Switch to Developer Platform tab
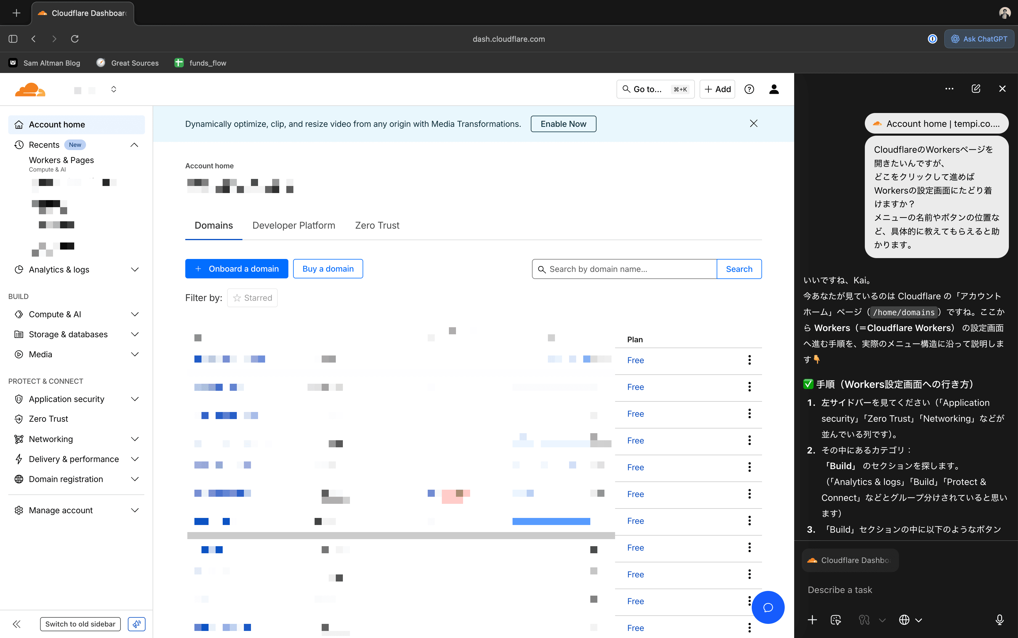 [x=293, y=225]
